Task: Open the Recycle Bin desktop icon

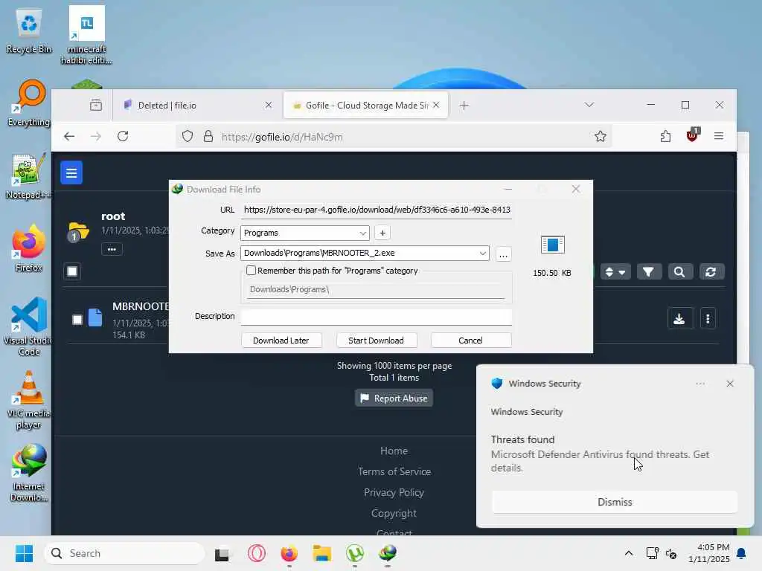Action: (x=29, y=31)
